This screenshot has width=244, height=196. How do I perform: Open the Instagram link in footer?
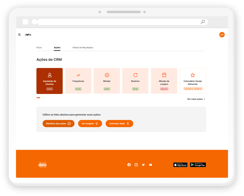click(136, 165)
